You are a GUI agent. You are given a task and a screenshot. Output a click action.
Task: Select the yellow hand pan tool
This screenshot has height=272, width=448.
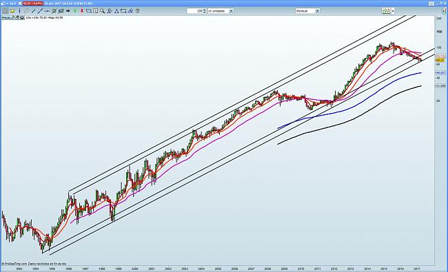click(x=12, y=11)
